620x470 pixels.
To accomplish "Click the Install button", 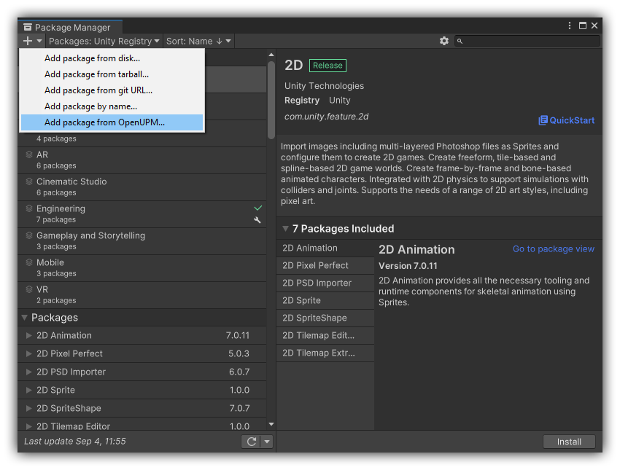I will pyautogui.click(x=569, y=442).
